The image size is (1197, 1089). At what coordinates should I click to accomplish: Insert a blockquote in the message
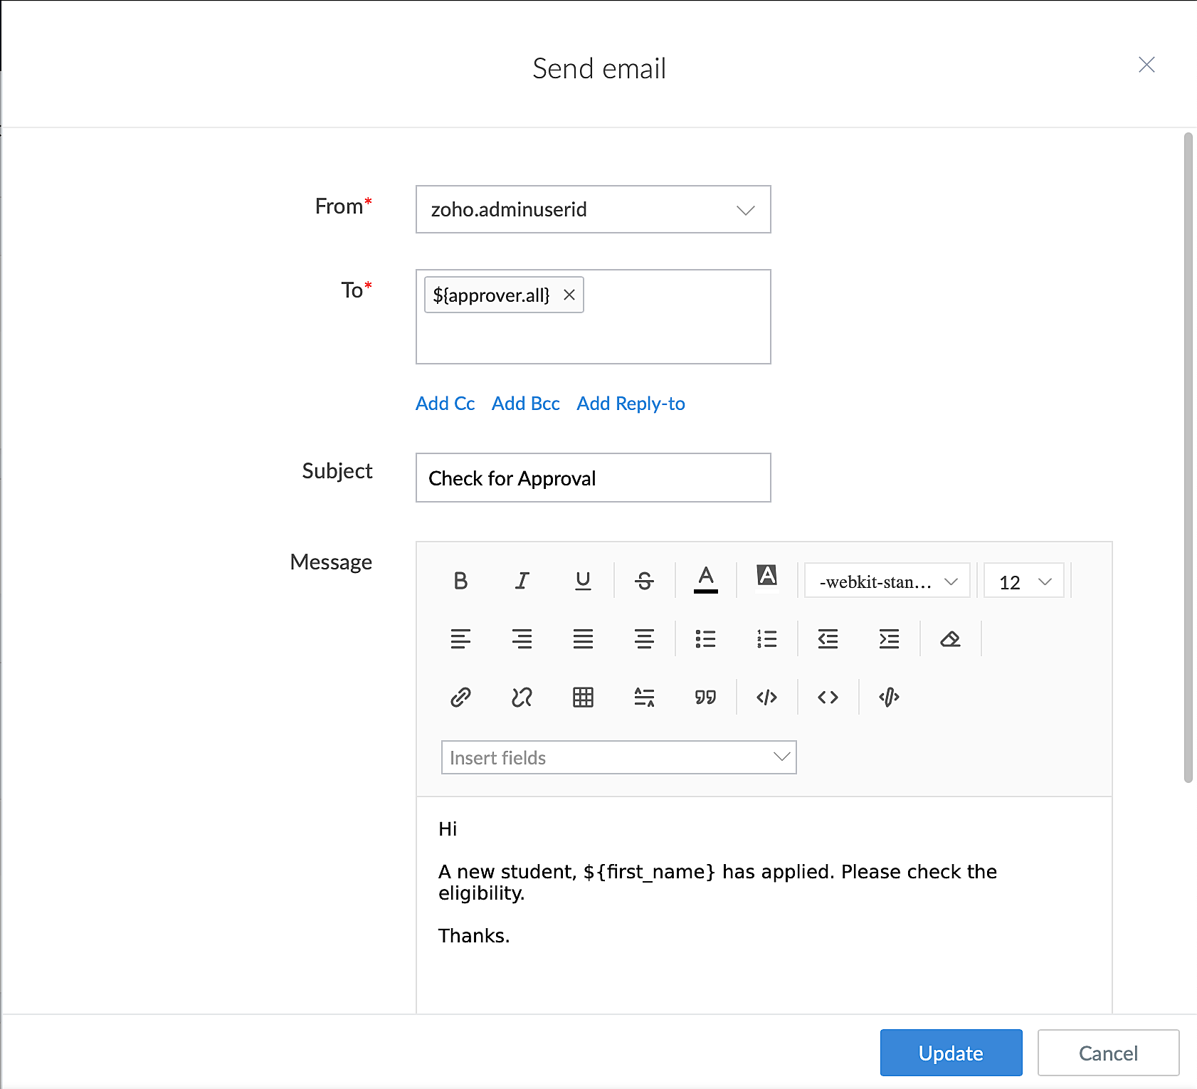coord(705,697)
